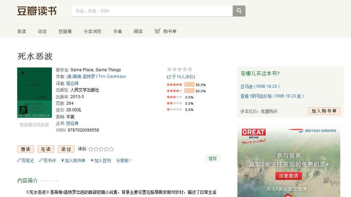The height and width of the screenshot is (197, 351).
Task: Click the pencil icon before 写书评
Action: [41, 160]
